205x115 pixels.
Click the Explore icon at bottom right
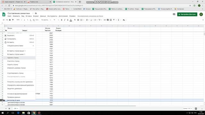click(196, 109)
